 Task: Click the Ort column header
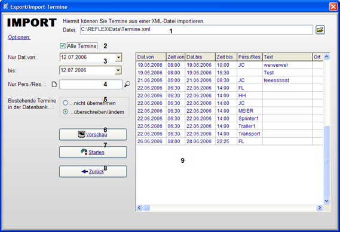pos(318,57)
